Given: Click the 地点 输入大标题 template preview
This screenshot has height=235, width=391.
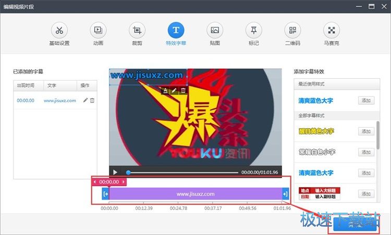Looking at the screenshot, I should tap(320, 194).
